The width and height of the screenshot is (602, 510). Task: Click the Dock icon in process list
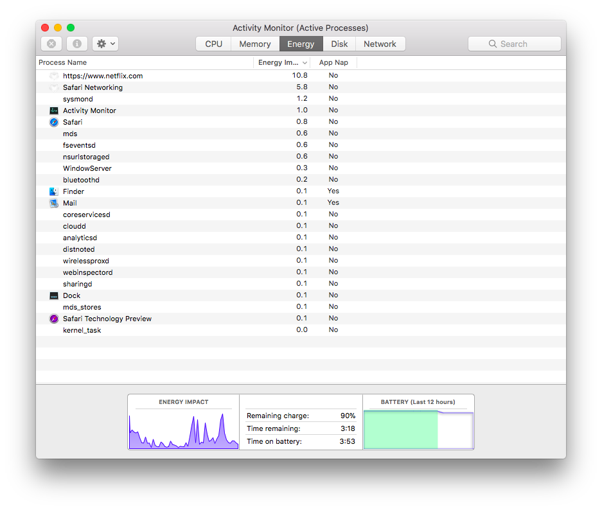[x=54, y=295]
